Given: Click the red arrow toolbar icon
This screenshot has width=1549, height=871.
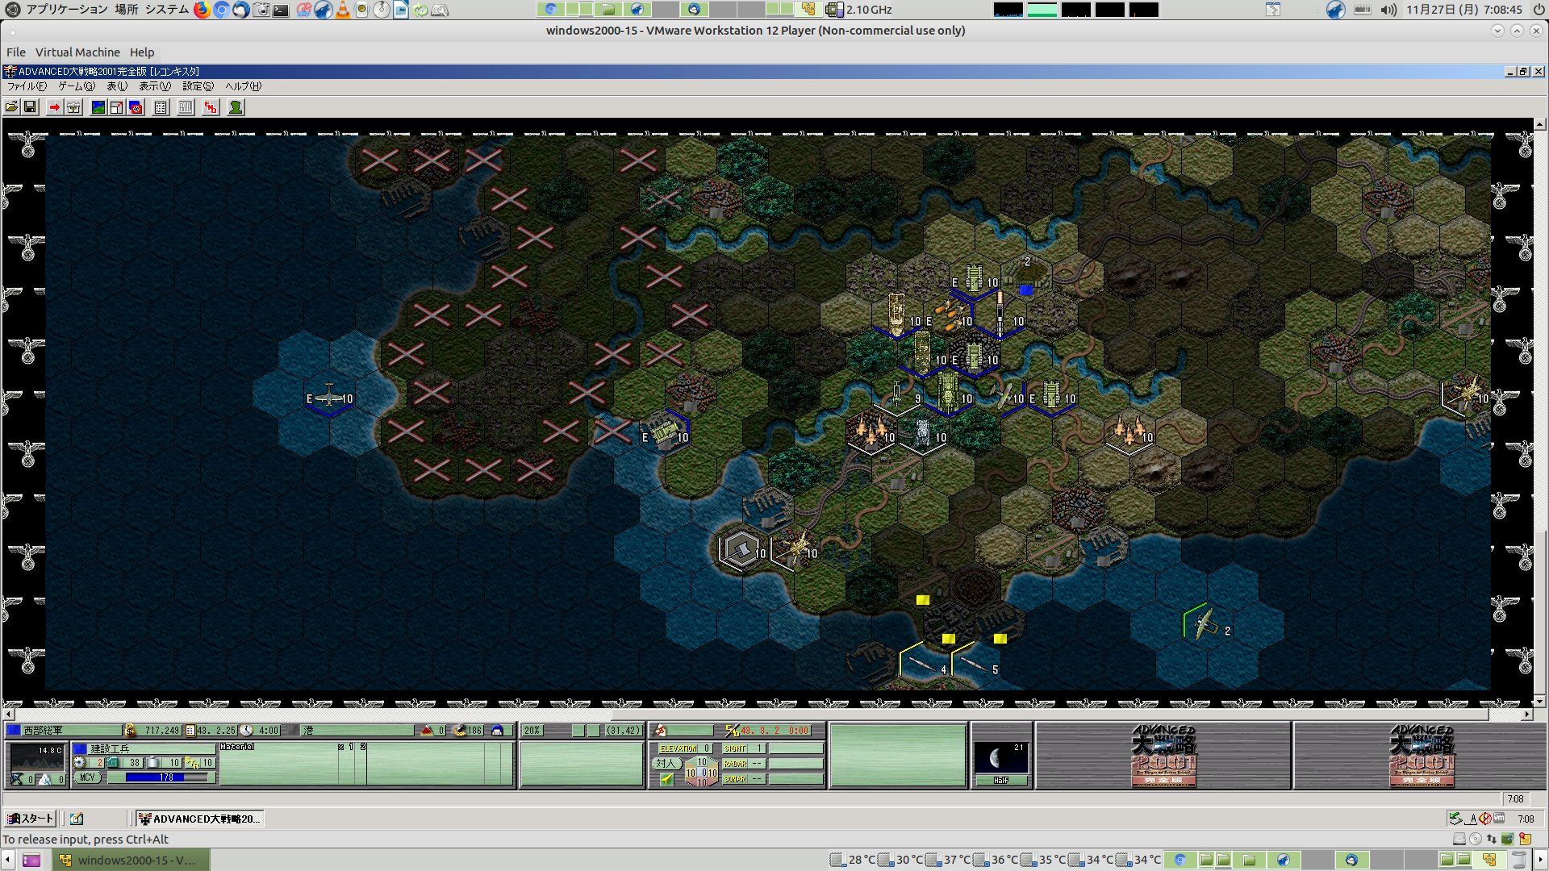Looking at the screenshot, I should (x=54, y=107).
